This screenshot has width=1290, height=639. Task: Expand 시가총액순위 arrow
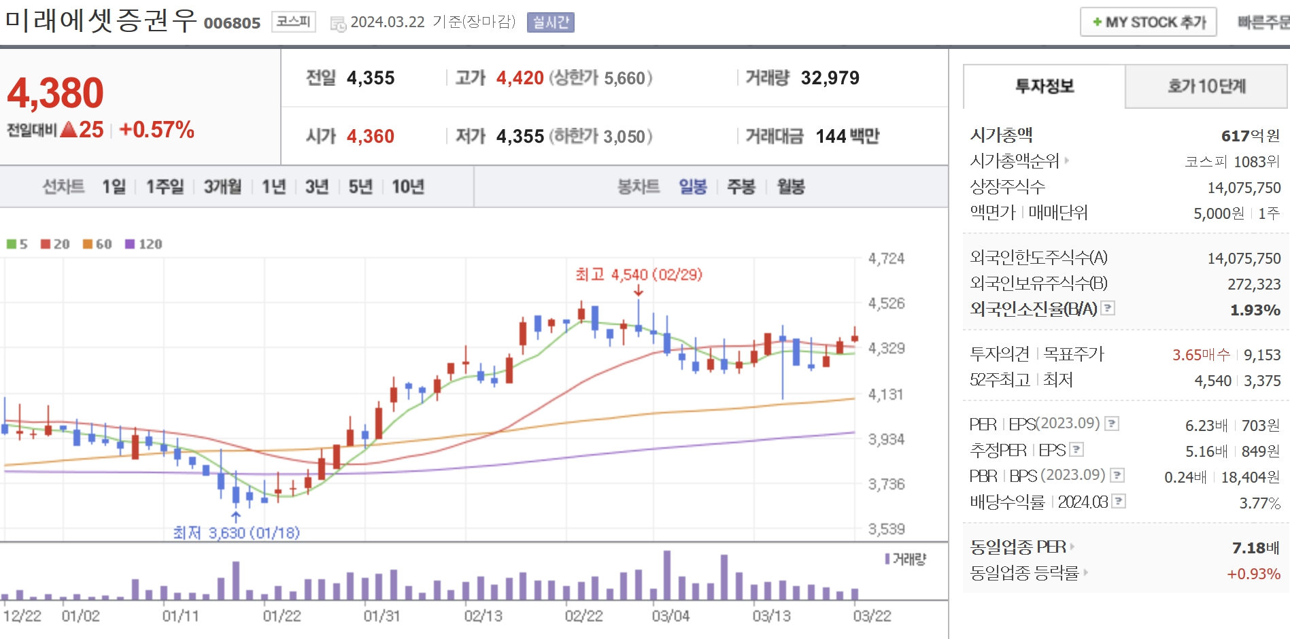(x=1067, y=160)
